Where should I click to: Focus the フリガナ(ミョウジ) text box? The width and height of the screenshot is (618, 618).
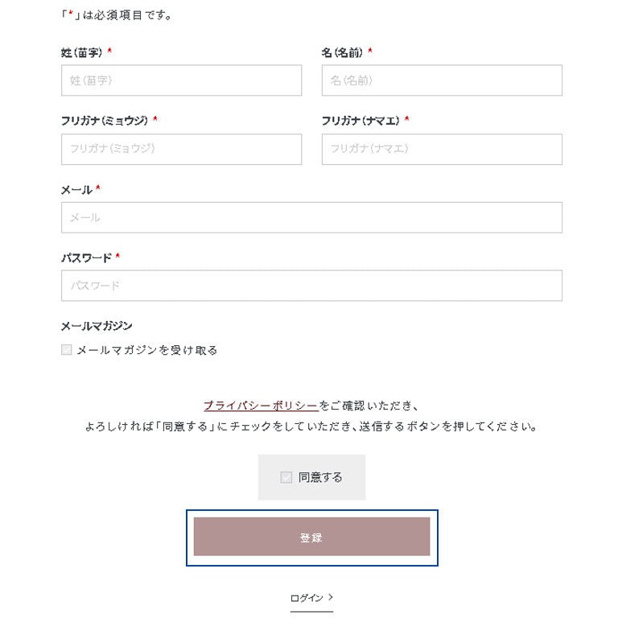coord(181,150)
